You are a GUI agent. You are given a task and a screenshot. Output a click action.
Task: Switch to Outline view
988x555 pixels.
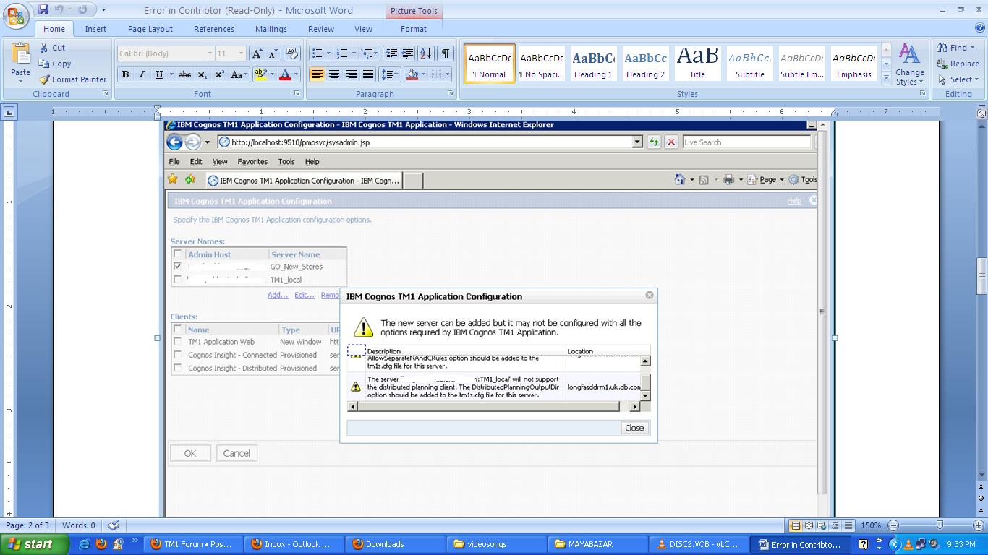pyautogui.click(x=835, y=525)
